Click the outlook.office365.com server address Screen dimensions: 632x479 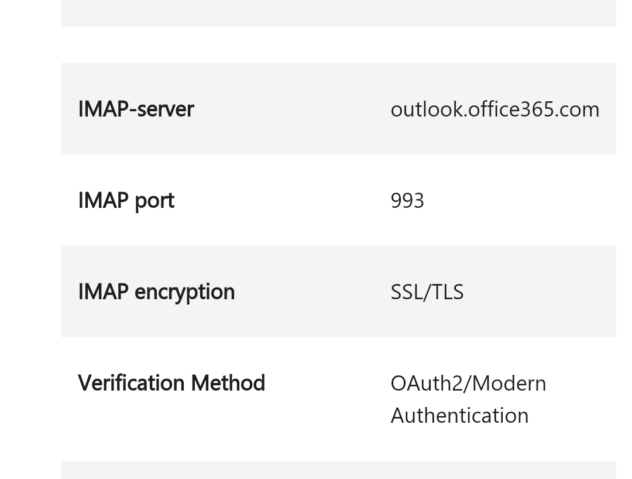(494, 110)
